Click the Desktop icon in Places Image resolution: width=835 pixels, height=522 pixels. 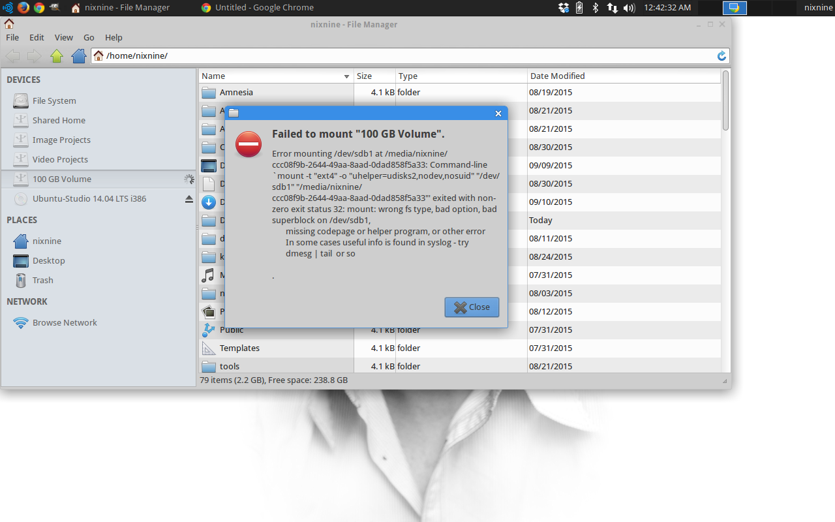(21, 260)
